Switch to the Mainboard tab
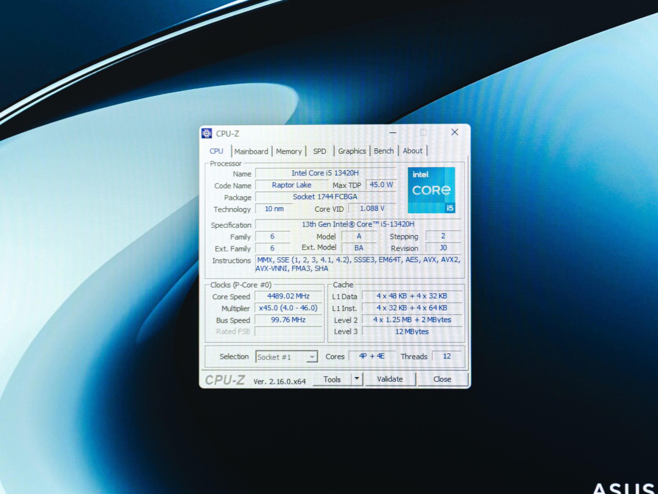The height and width of the screenshot is (494, 658). [251, 151]
